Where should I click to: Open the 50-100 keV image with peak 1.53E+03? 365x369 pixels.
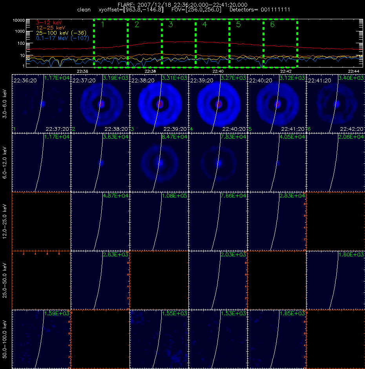(218, 339)
